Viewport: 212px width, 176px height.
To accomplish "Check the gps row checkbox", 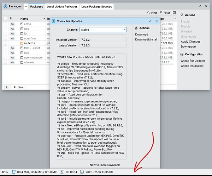I will (5, 29).
